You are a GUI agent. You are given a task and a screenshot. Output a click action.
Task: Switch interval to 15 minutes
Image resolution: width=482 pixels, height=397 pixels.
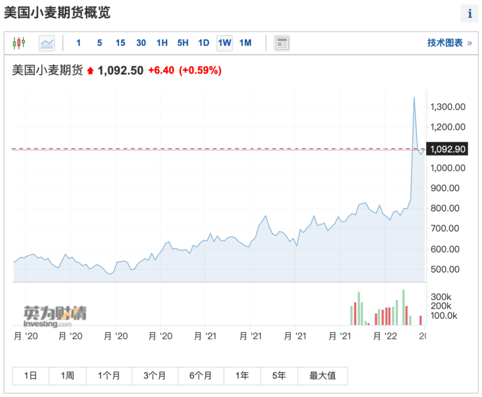click(x=120, y=43)
